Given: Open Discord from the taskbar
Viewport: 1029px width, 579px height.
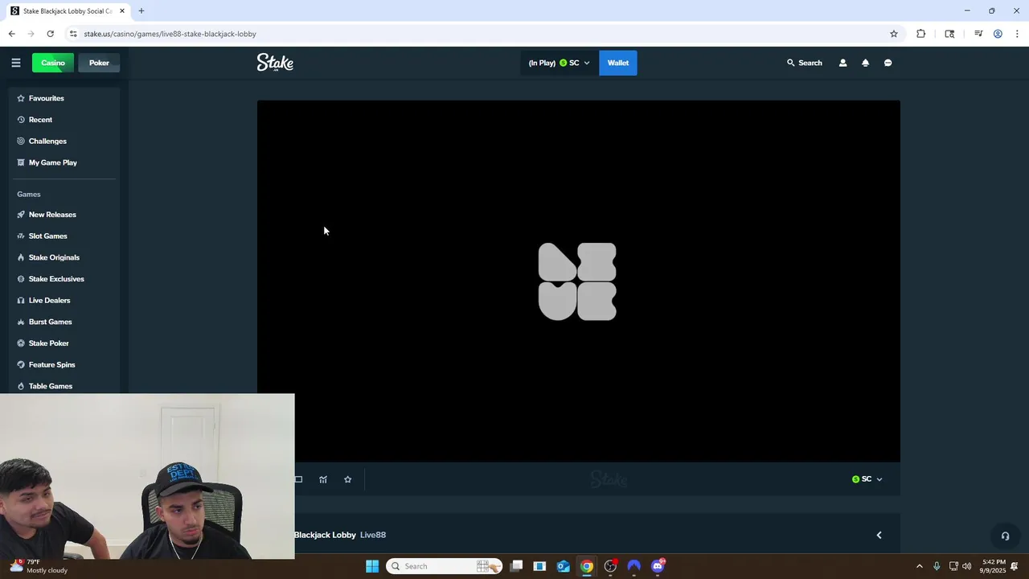Looking at the screenshot, I should point(658,566).
